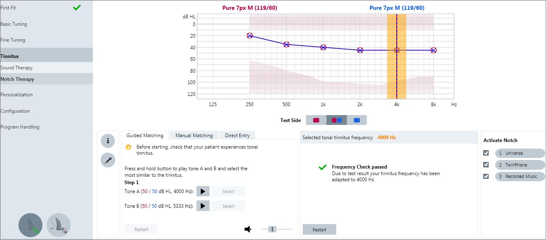Toggle the TwinPhone notch checkbox
Viewport: 547px width, 240px height.
(486, 165)
